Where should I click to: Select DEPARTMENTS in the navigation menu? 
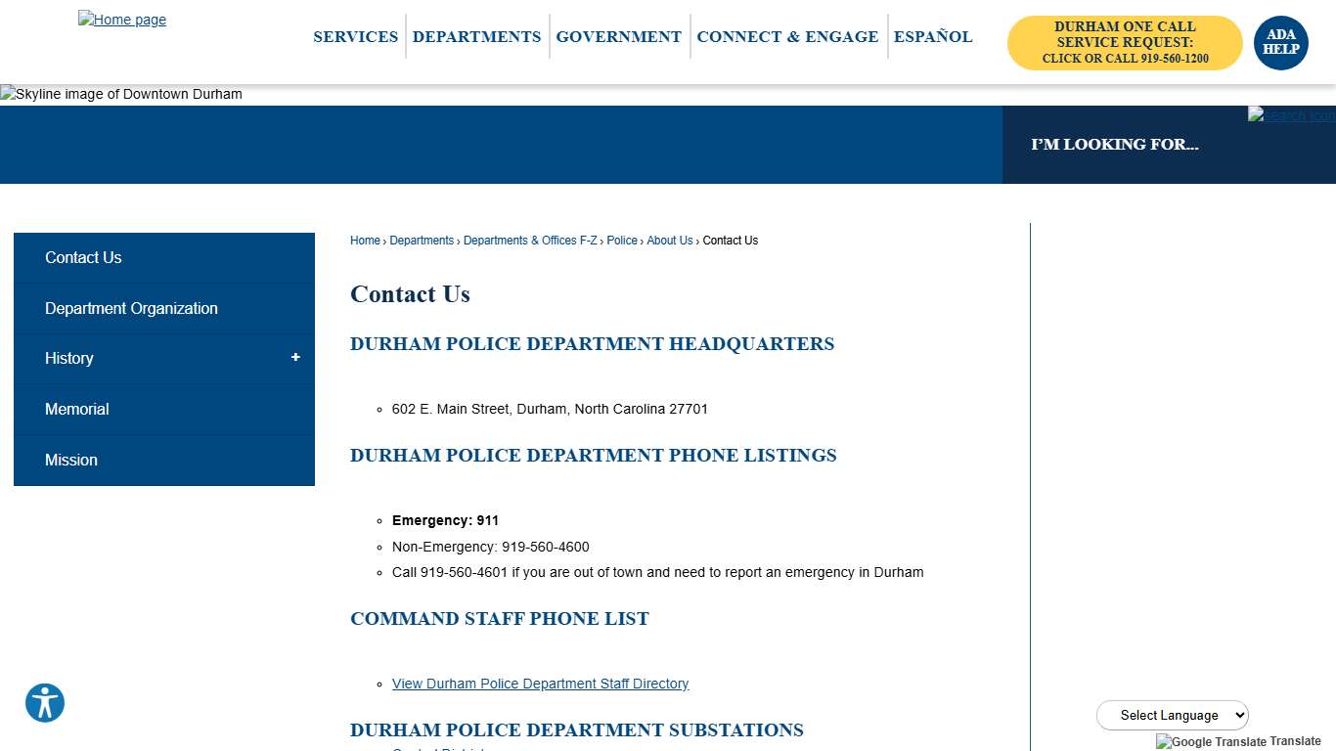coord(476,36)
